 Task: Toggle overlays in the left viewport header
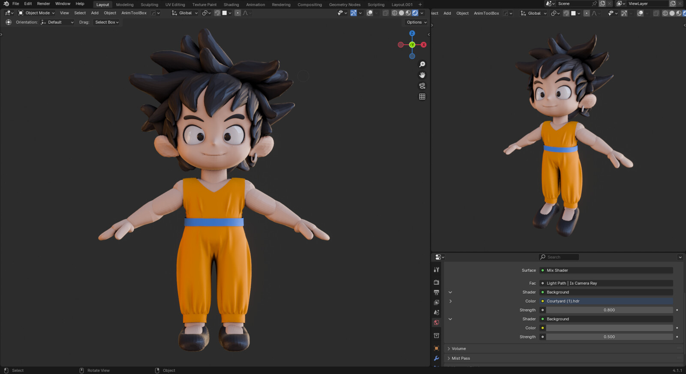click(x=370, y=13)
